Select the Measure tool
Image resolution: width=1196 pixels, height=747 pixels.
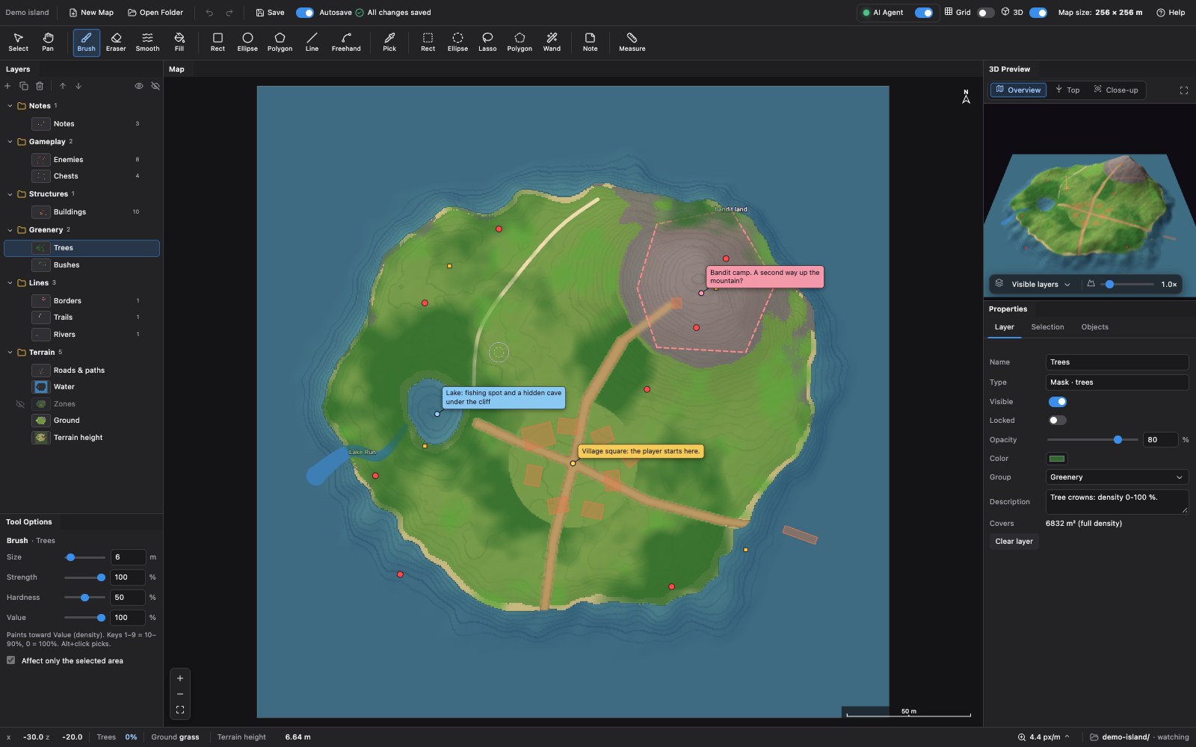632,42
